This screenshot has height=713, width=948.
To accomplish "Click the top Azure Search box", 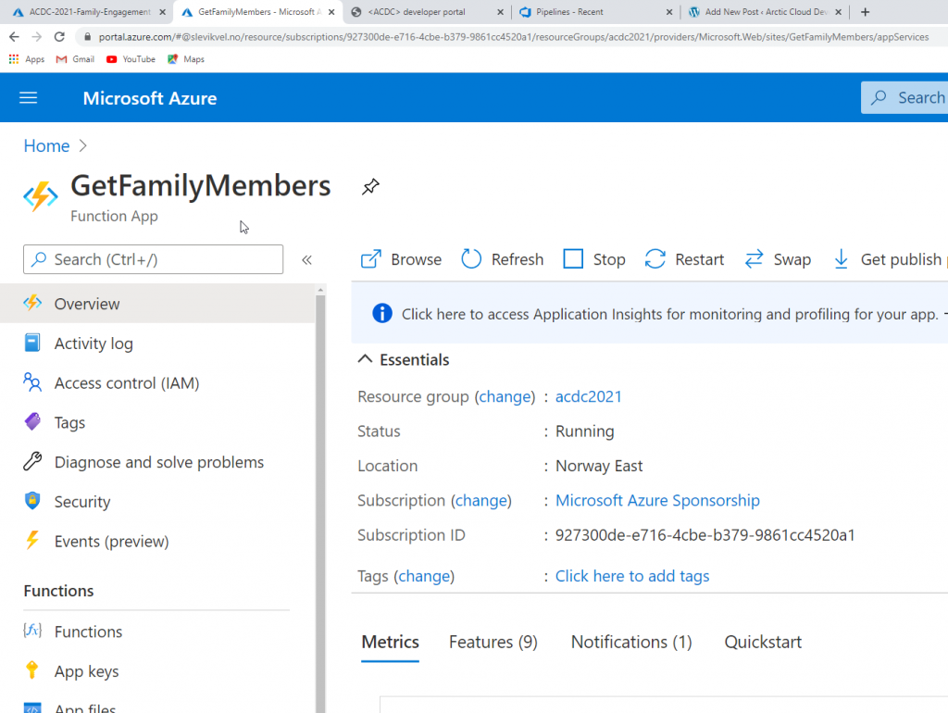I will [904, 98].
